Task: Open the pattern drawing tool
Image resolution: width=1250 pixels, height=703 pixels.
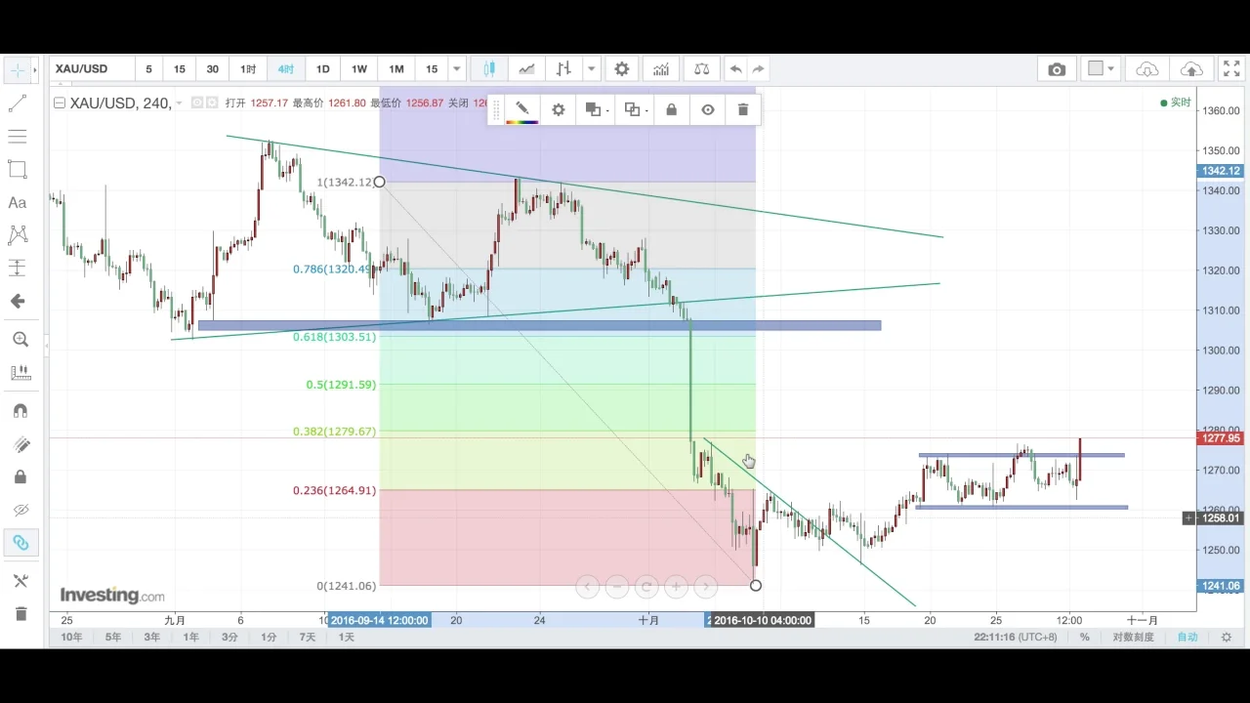Action: point(18,234)
